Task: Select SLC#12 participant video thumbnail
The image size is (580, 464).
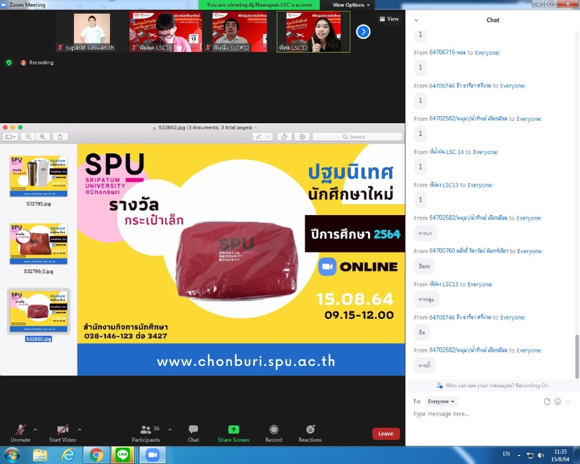Action: [x=239, y=32]
